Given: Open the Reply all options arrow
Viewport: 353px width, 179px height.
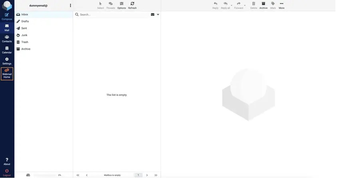Looking at the screenshot, I should point(232,6).
